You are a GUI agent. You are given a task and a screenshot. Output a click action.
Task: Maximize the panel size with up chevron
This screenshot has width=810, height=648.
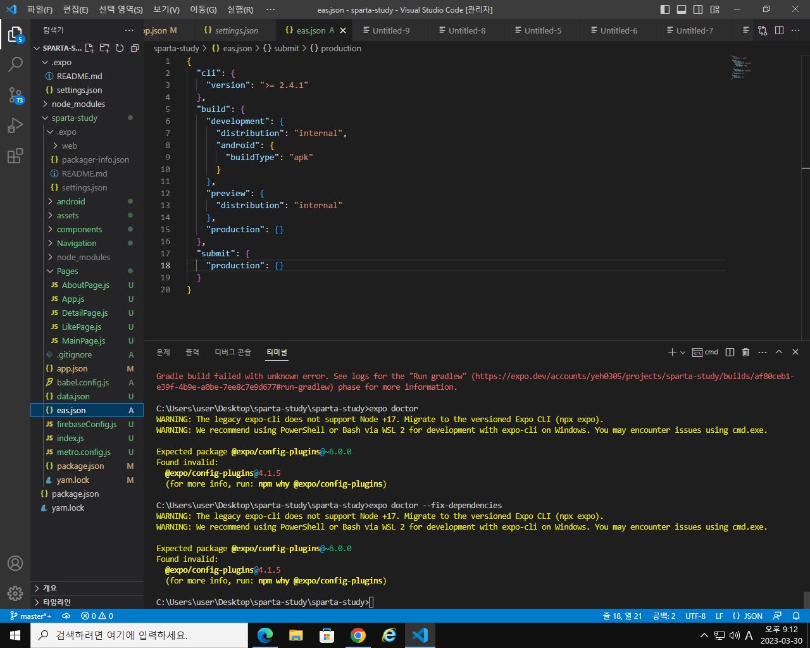[779, 352]
